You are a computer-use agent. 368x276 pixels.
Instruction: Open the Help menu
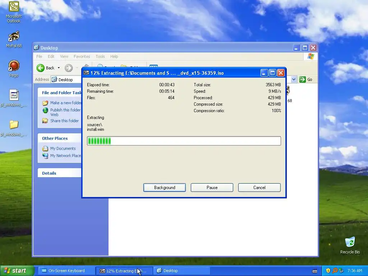pyautogui.click(x=114, y=56)
